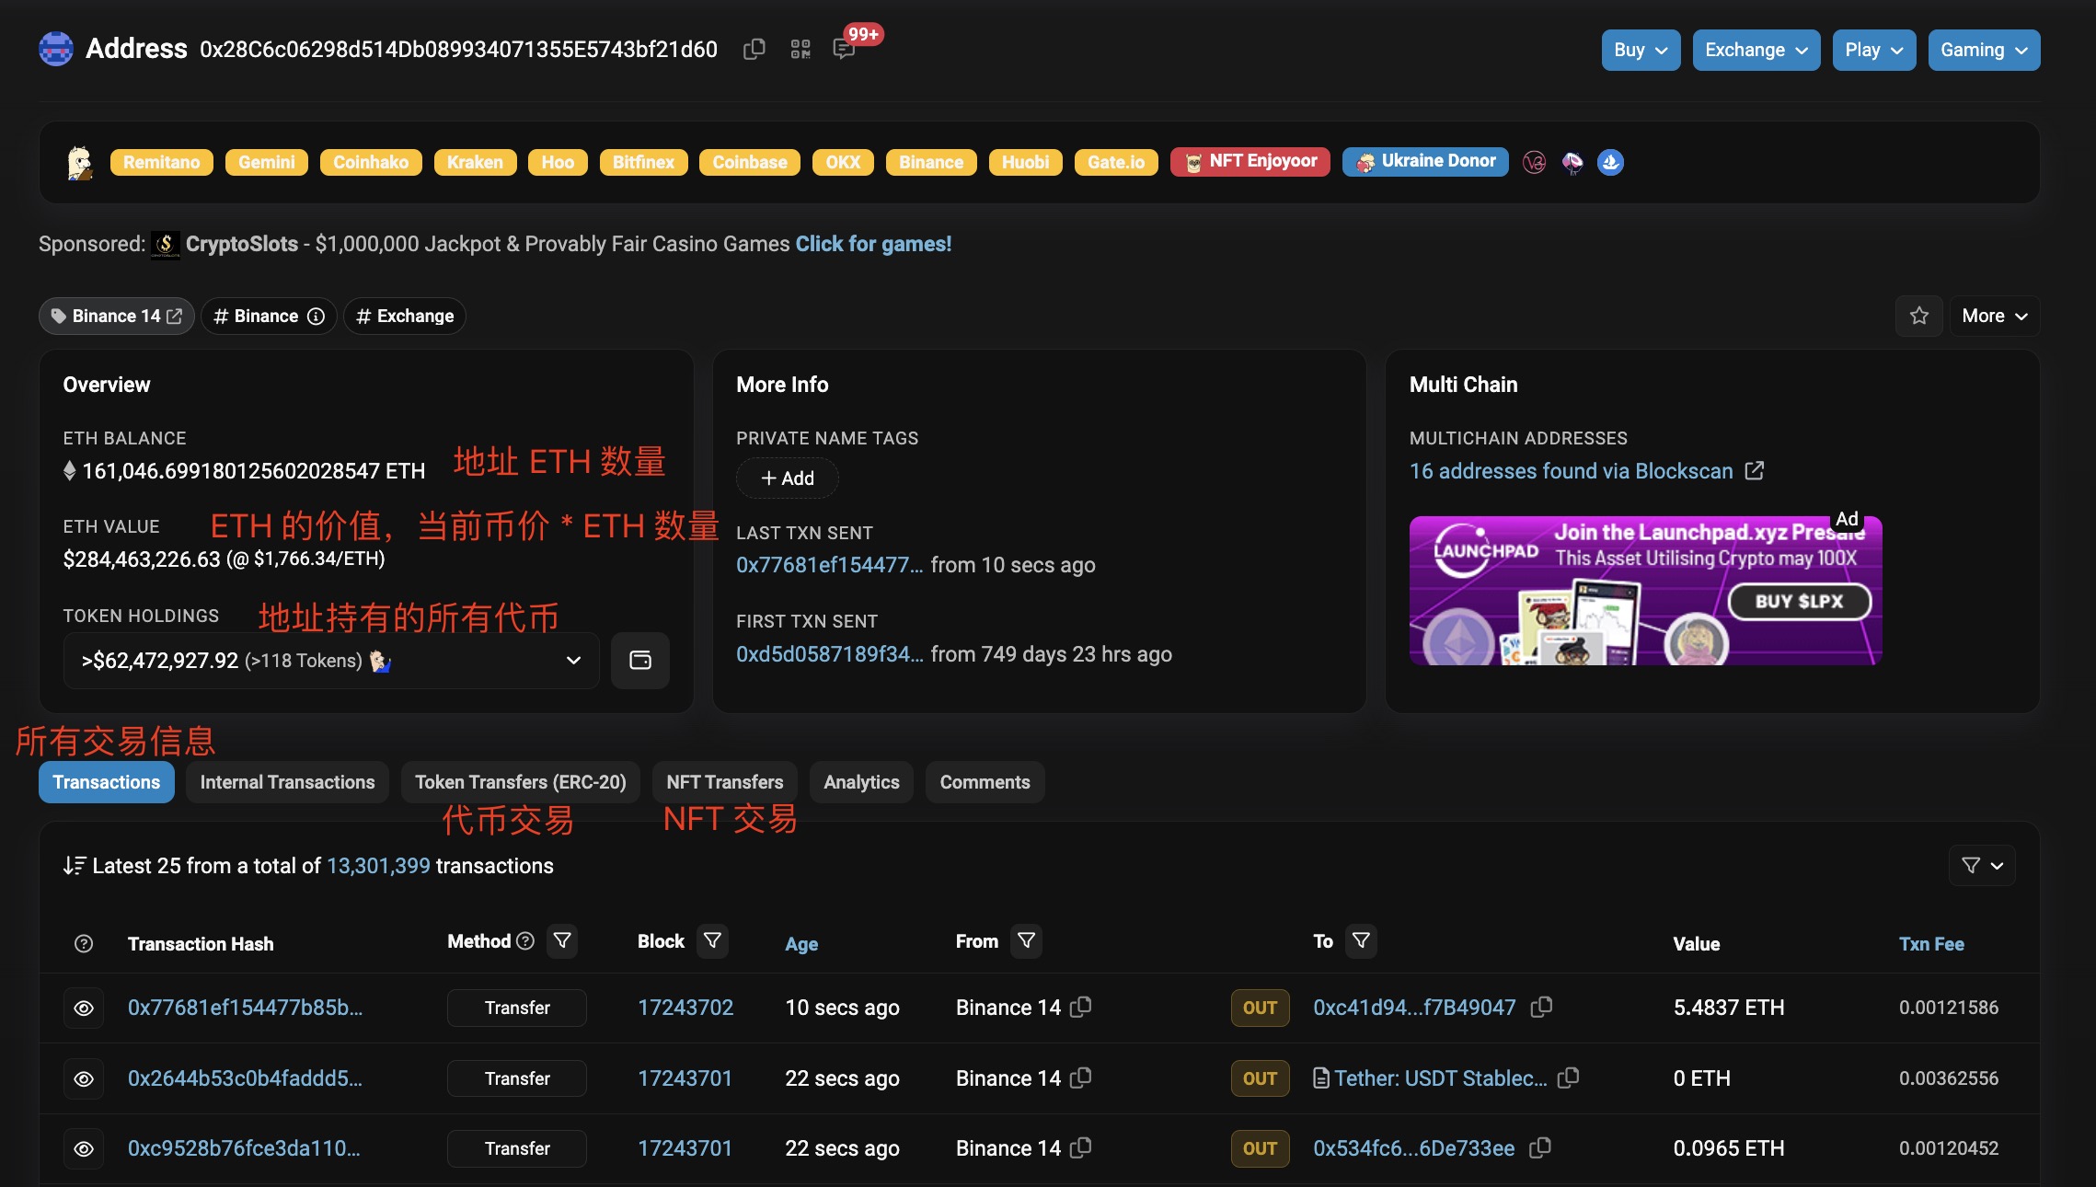This screenshot has height=1187, width=2096.
Task: Preview transaction 0x77681ef154477b85b with the eye icon
Action: tap(84, 1008)
